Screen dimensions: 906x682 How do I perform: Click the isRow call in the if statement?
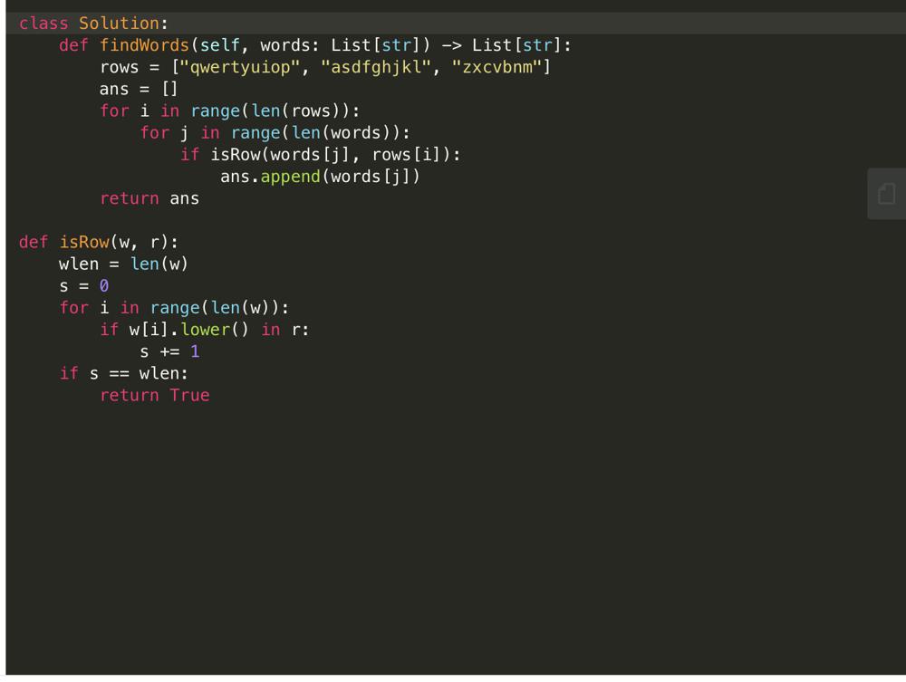236,154
